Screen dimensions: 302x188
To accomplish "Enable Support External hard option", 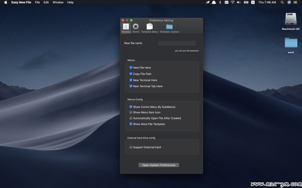I will point(131,147).
